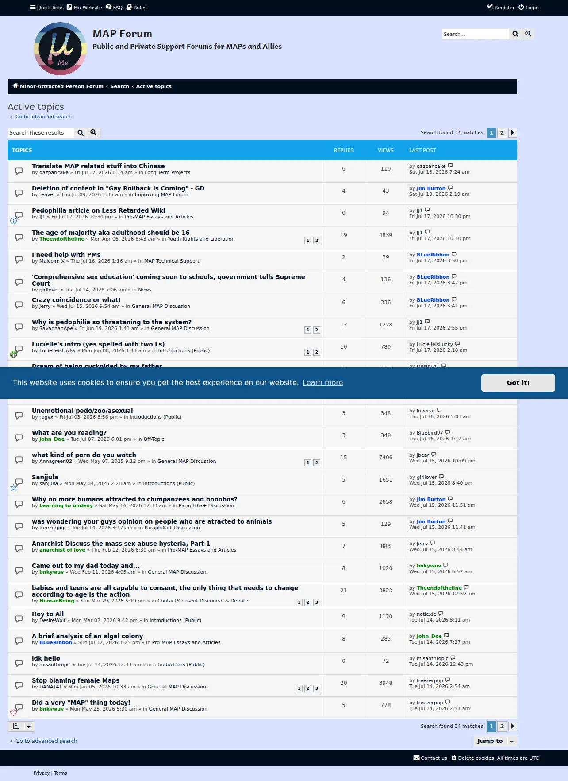The image size is (568, 781).
Task: Click the Delete cookies trash icon
Action: coord(453,758)
